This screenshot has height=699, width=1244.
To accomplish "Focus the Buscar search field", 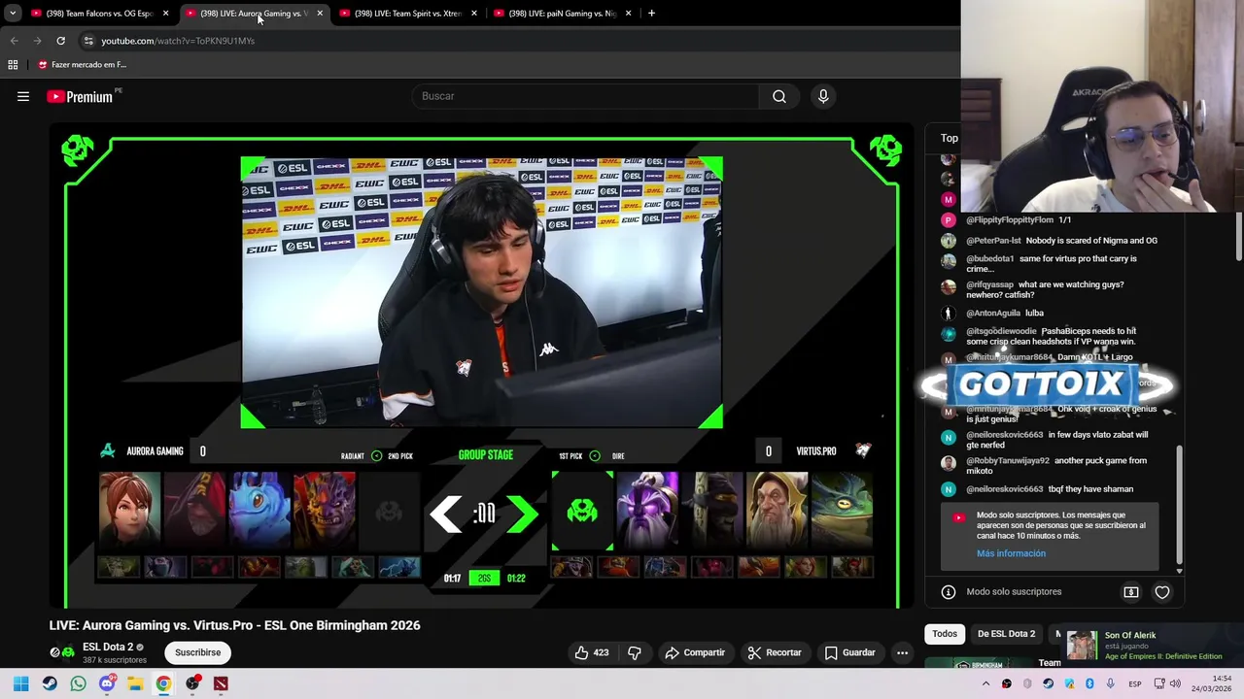I will pyautogui.click(x=586, y=96).
